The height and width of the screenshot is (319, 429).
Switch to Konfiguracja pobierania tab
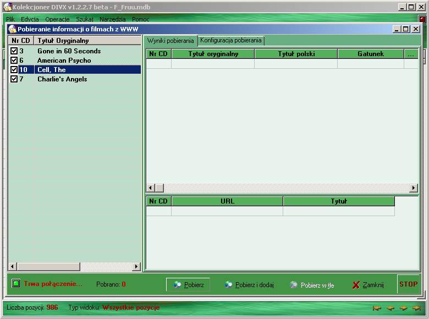(231, 41)
